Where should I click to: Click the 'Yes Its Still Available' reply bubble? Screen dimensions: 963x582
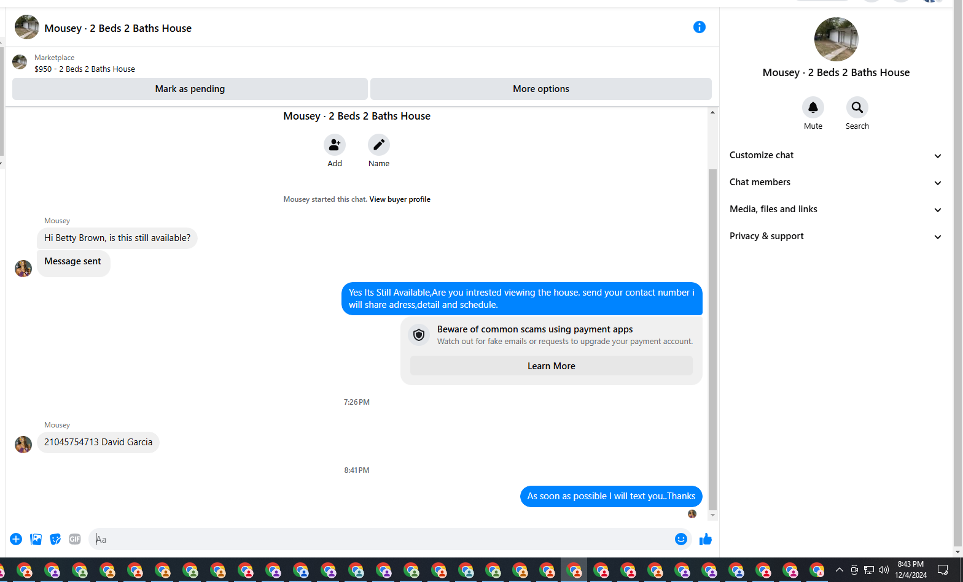click(x=521, y=299)
